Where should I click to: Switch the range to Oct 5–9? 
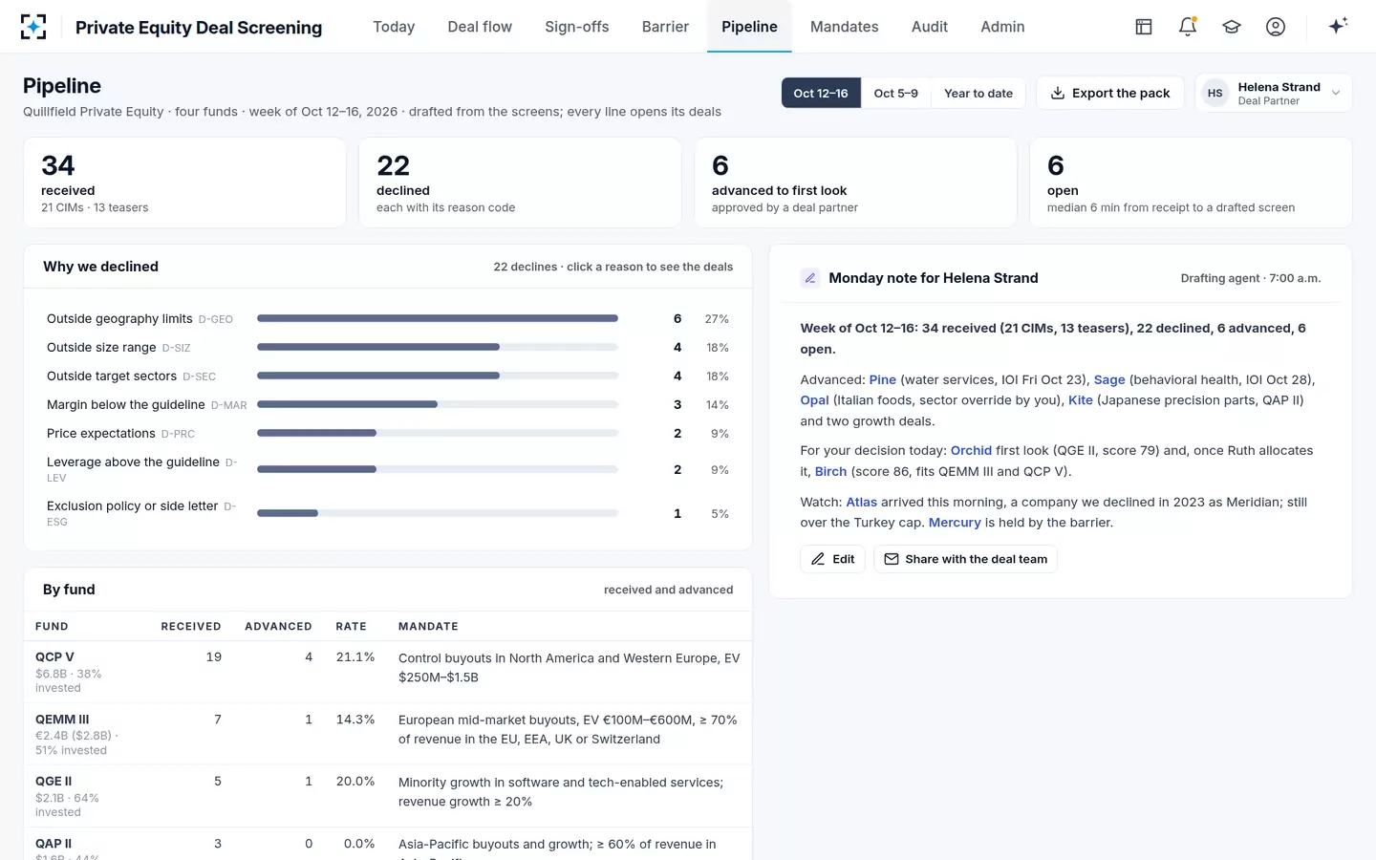[x=895, y=93]
